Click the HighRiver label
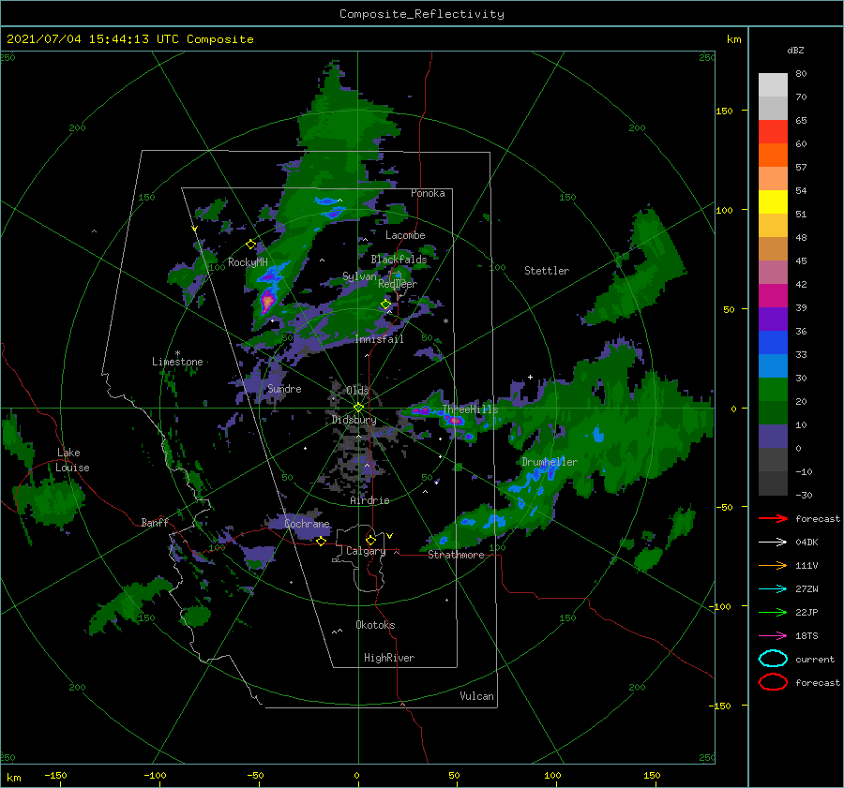Screen dimensions: 844x788 (x=389, y=658)
